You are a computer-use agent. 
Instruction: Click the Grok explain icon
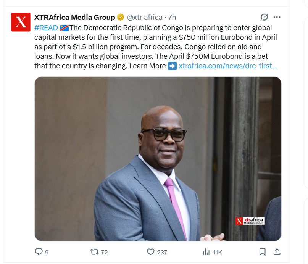click(x=264, y=17)
